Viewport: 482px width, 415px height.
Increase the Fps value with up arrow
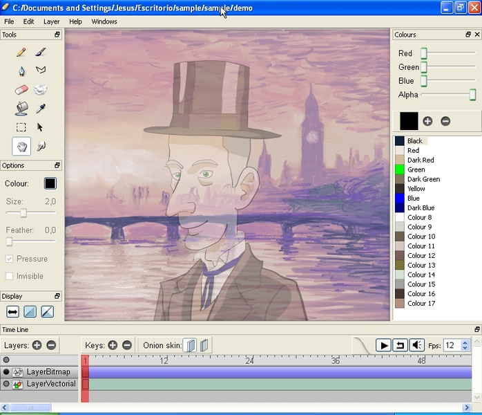pyautogui.click(x=465, y=342)
